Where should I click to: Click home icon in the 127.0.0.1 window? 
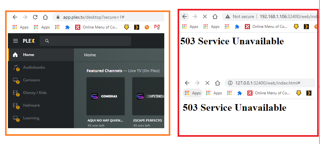[x=218, y=83]
